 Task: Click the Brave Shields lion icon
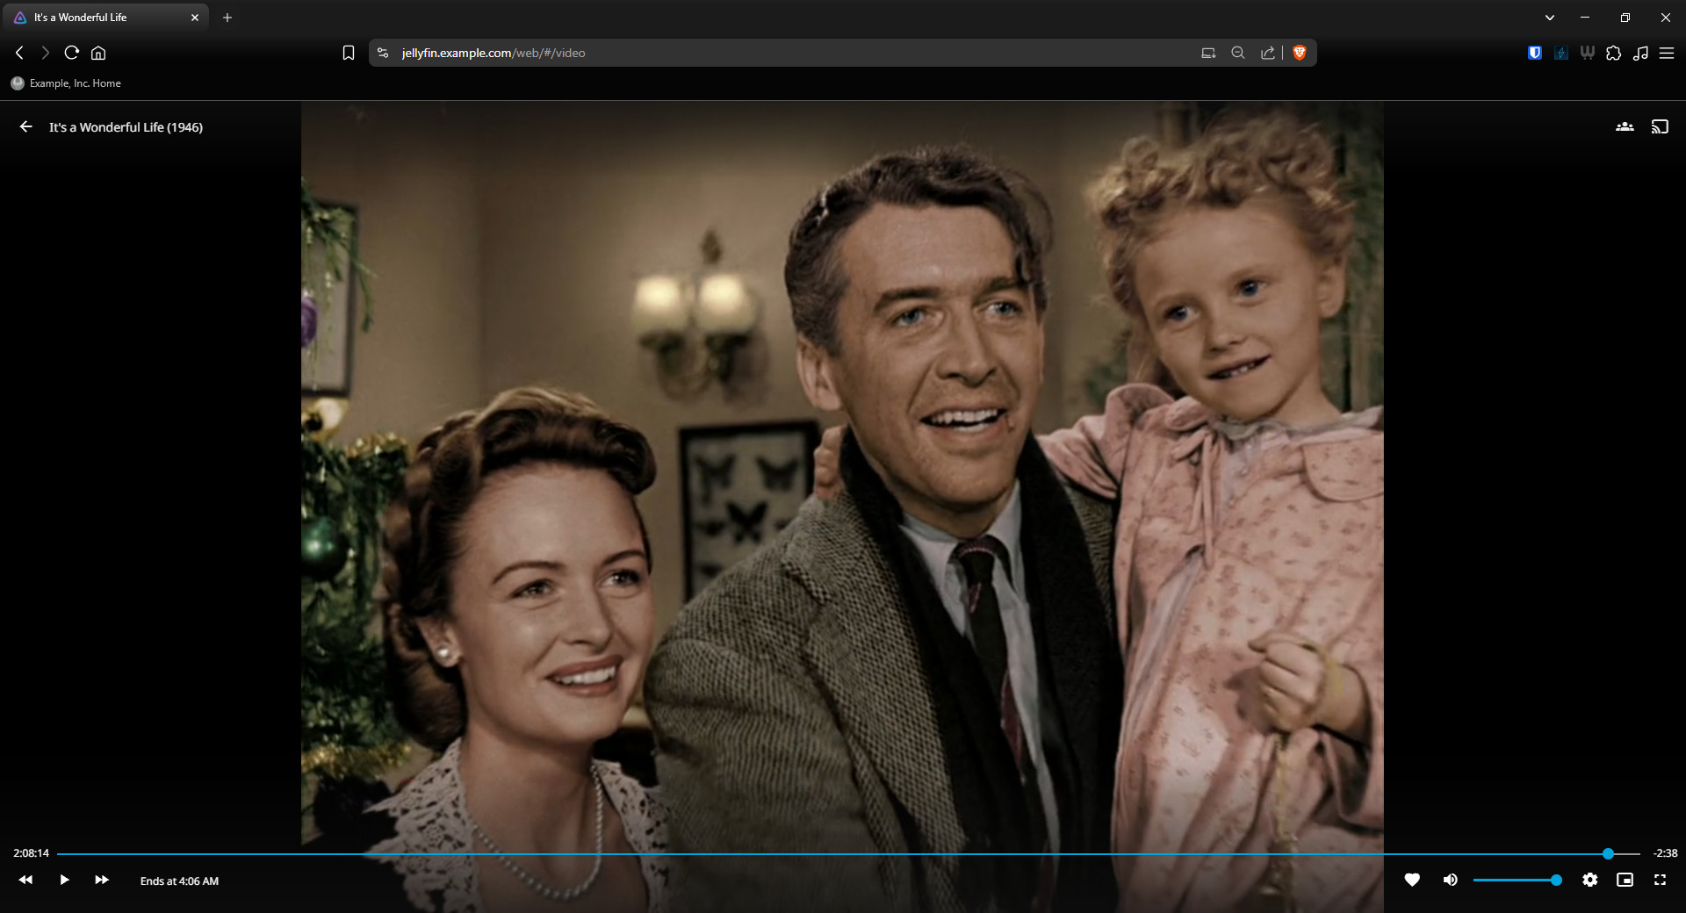click(x=1300, y=53)
